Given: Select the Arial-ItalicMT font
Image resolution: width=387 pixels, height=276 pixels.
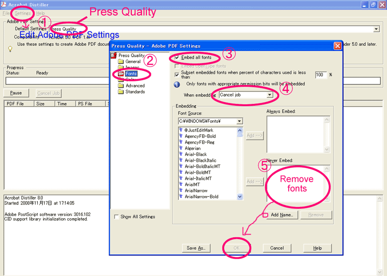Looking at the screenshot, I should (x=198, y=178).
